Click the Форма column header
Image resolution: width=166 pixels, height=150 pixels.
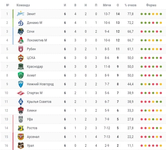tap(151, 5)
